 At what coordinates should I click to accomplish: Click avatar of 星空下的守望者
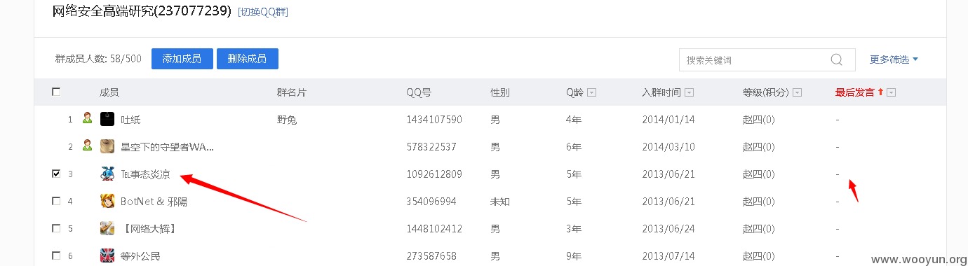tap(107, 146)
